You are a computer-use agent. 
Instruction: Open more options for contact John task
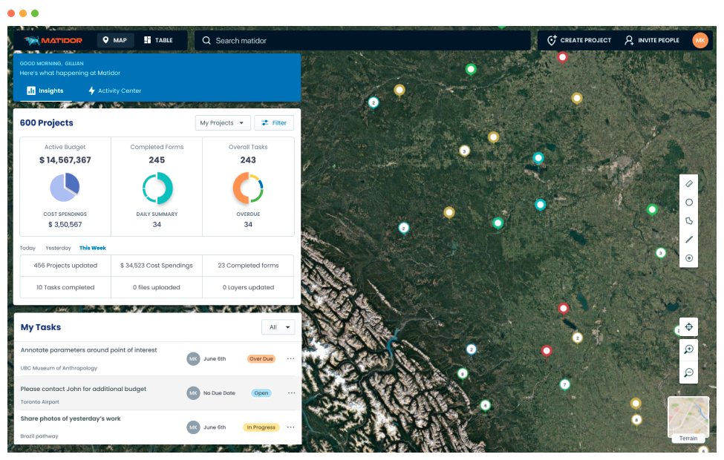[291, 393]
